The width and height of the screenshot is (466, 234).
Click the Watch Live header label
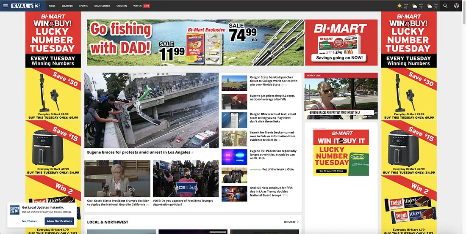[314, 76]
